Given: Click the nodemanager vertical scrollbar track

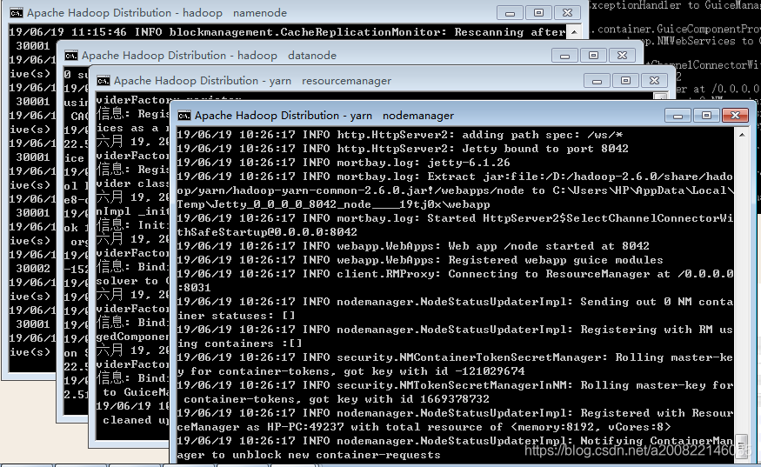Looking at the screenshot, I should point(742,288).
